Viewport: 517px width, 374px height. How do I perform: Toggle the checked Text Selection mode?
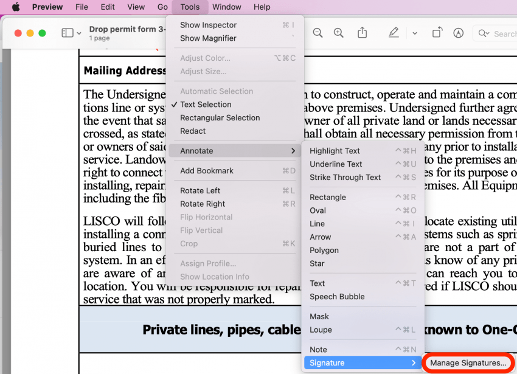tap(206, 105)
